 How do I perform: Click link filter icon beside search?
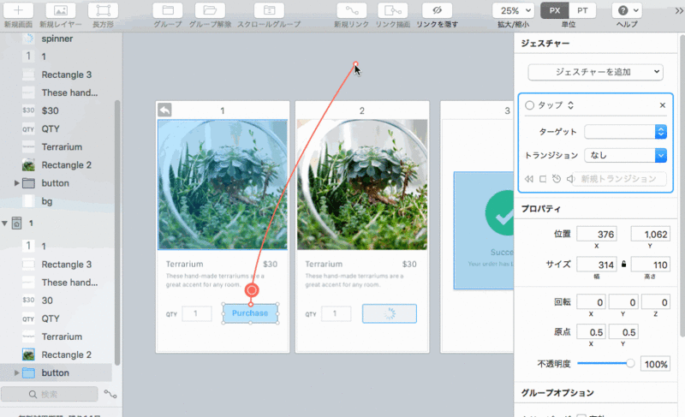110,394
